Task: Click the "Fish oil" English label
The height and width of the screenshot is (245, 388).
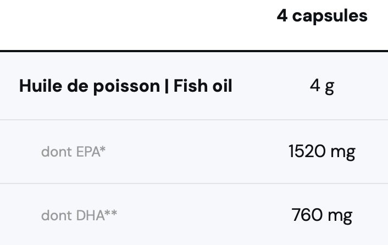Action: pyautogui.click(x=203, y=86)
